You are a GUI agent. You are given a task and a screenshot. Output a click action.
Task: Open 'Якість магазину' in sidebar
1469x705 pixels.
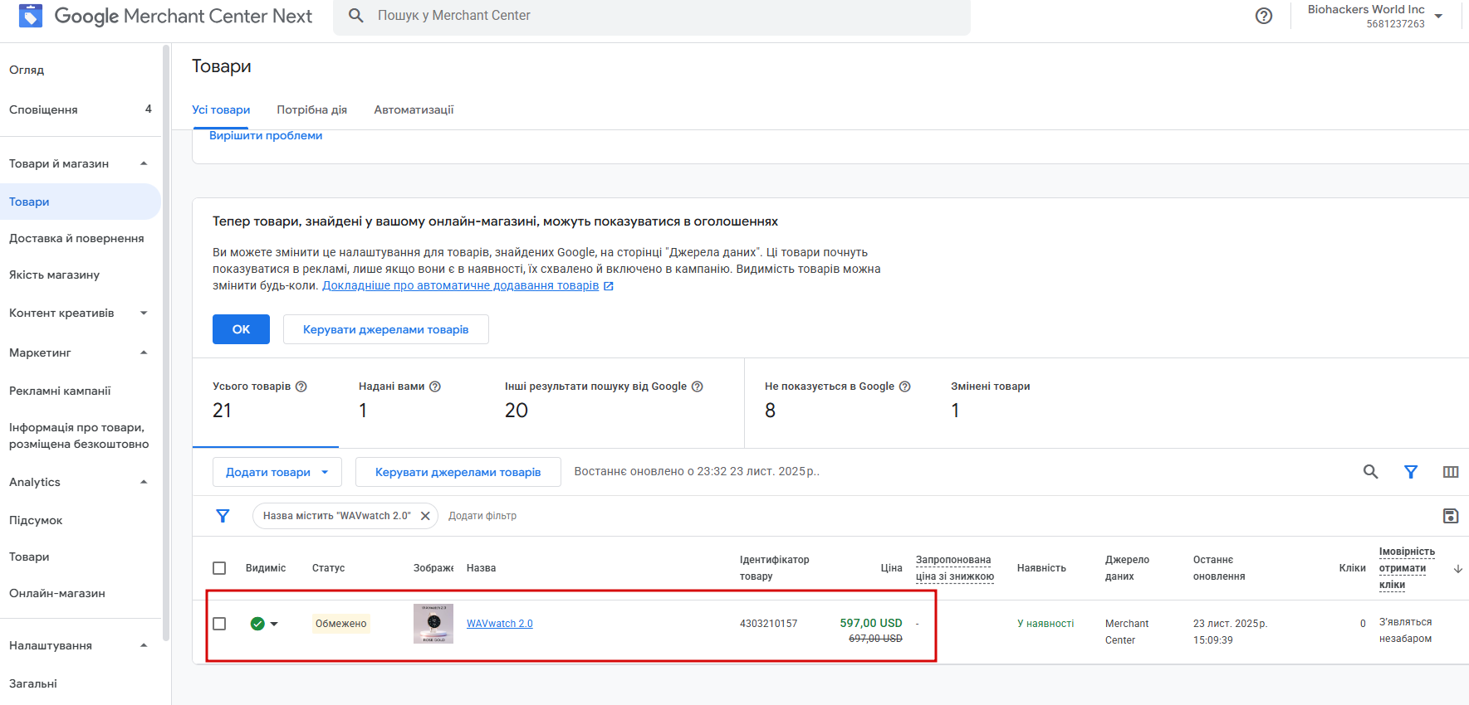coord(54,275)
